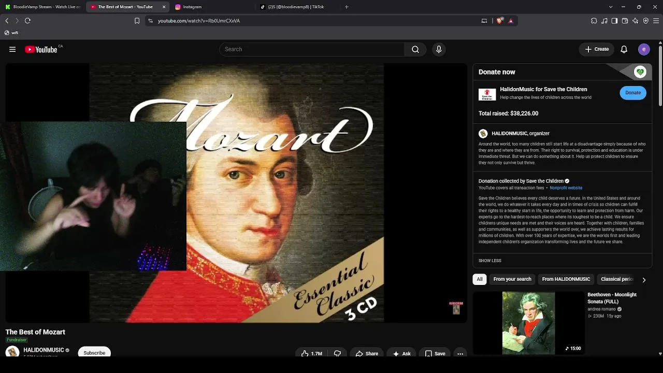Go to YouTube home via logo
This screenshot has width=663, height=373.
click(41, 49)
